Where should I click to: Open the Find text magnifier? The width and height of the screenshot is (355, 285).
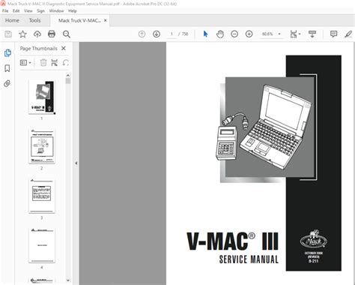click(67, 34)
